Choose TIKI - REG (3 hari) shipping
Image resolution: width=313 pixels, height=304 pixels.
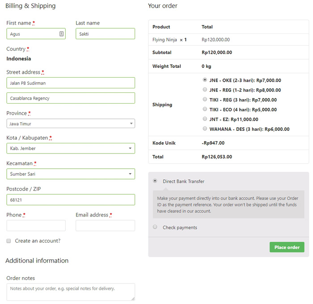click(205, 99)
